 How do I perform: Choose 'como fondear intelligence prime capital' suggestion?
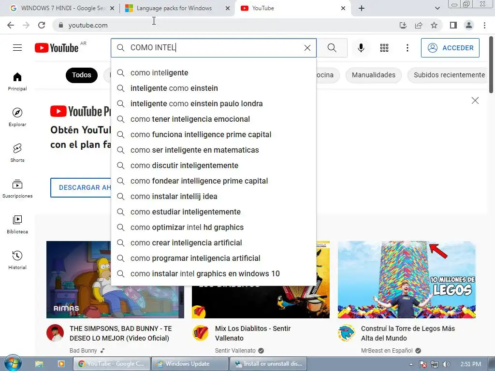tap(214, 181)
